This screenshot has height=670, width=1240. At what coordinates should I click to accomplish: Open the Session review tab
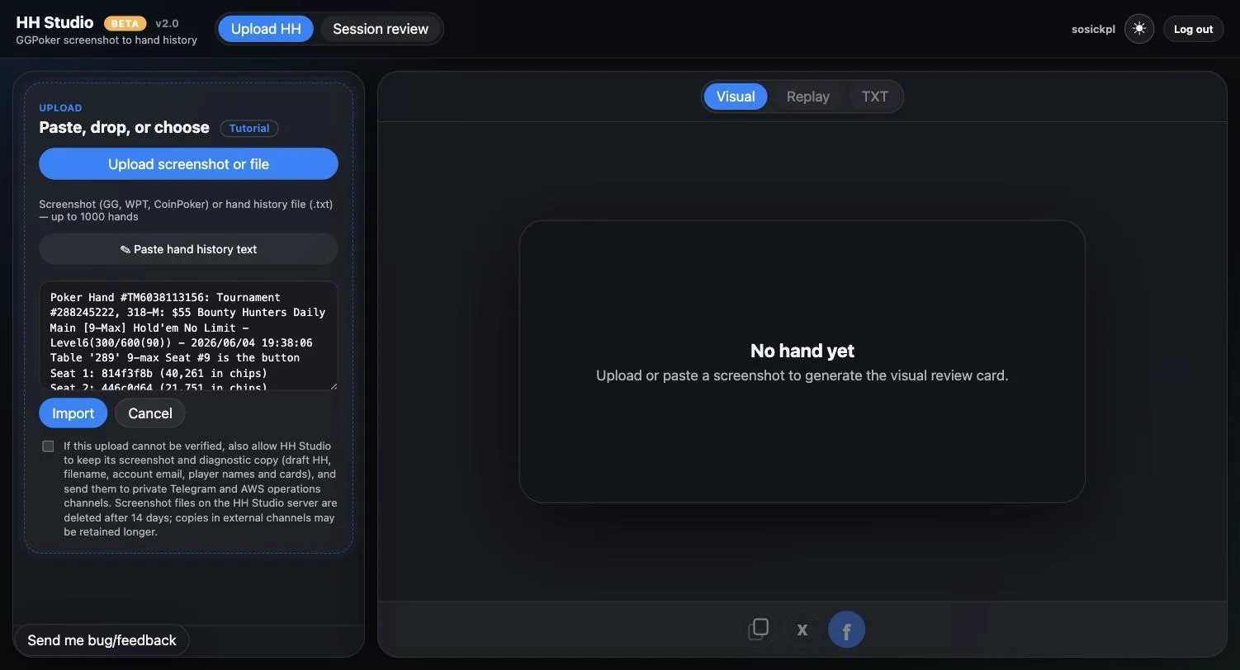point(381,29)
